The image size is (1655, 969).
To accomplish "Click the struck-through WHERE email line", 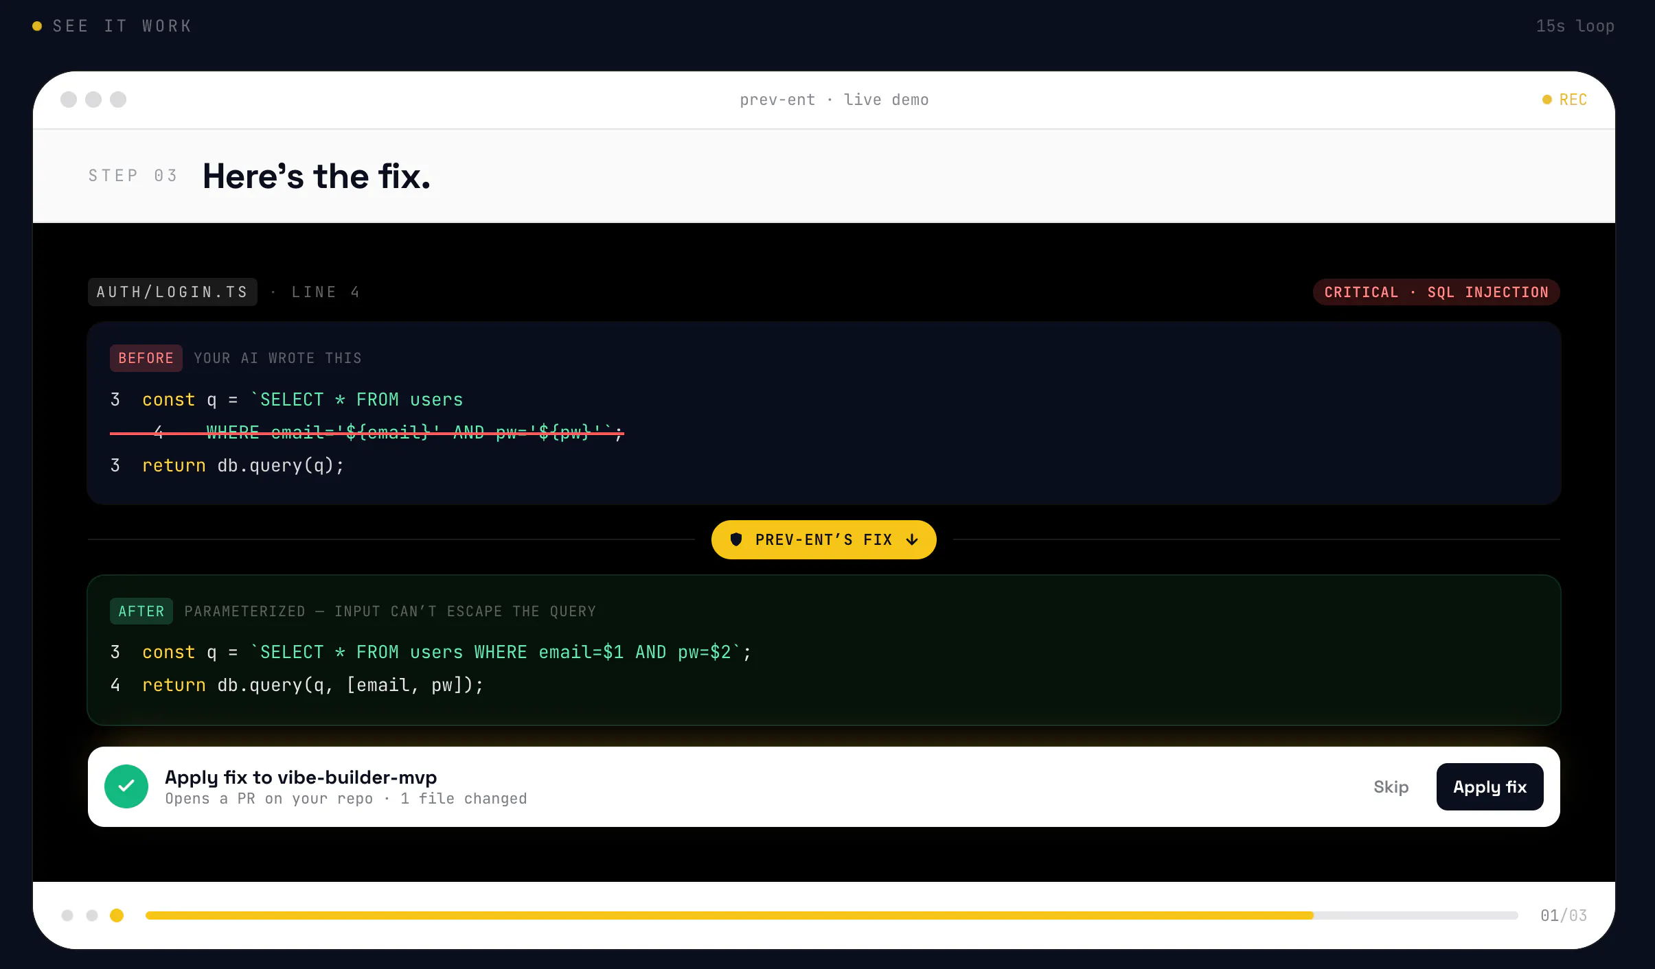I will tap(367, 432).
